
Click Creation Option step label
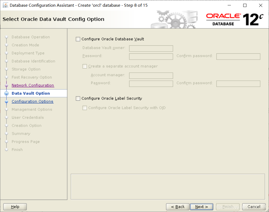coord(27,126)
